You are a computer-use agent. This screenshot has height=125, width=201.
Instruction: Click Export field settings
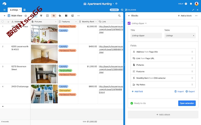pos(190,92)
